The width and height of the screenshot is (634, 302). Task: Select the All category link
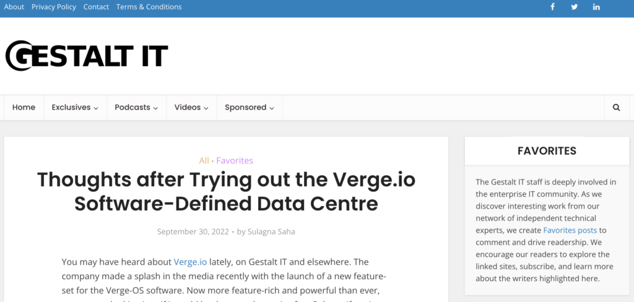click(x=204, y=160)
